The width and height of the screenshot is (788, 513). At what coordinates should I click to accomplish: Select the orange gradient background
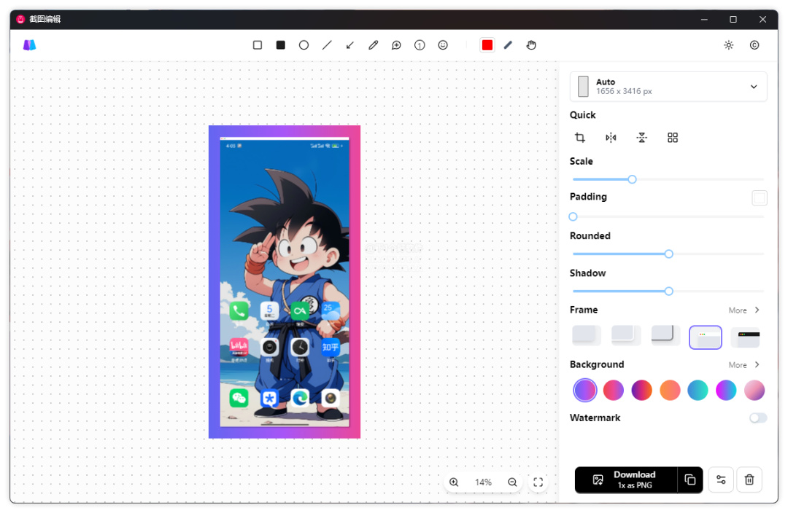click(x=670, y=390)
